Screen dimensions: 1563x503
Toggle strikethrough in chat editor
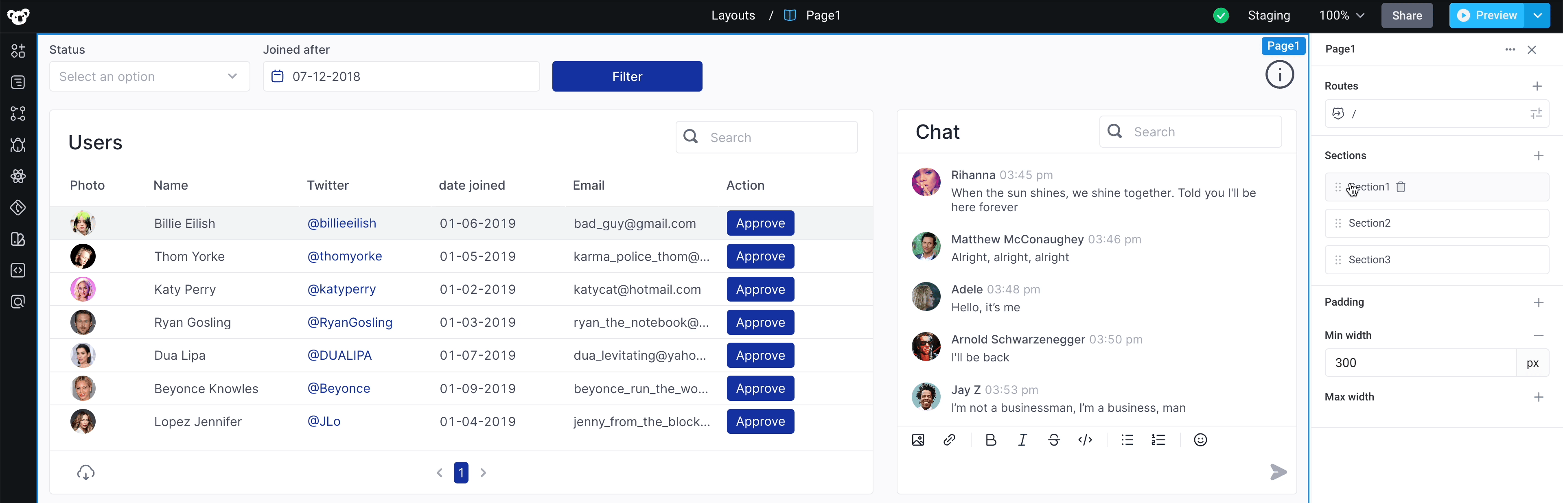(1054, 440)
